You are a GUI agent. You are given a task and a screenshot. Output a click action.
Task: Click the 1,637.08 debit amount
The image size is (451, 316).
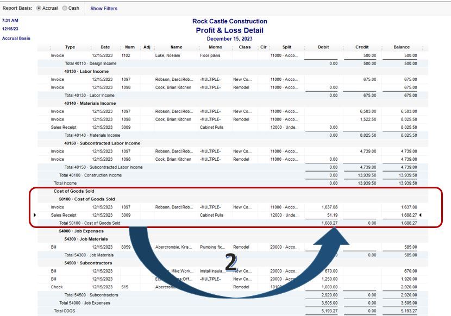330,207
